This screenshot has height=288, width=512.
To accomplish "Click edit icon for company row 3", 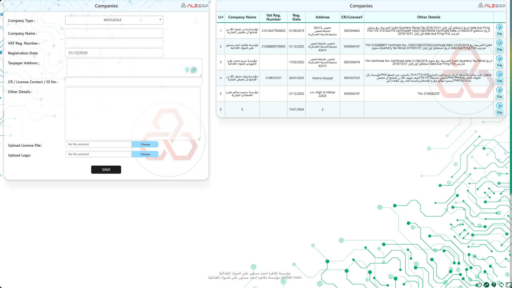I will point(499,59).
